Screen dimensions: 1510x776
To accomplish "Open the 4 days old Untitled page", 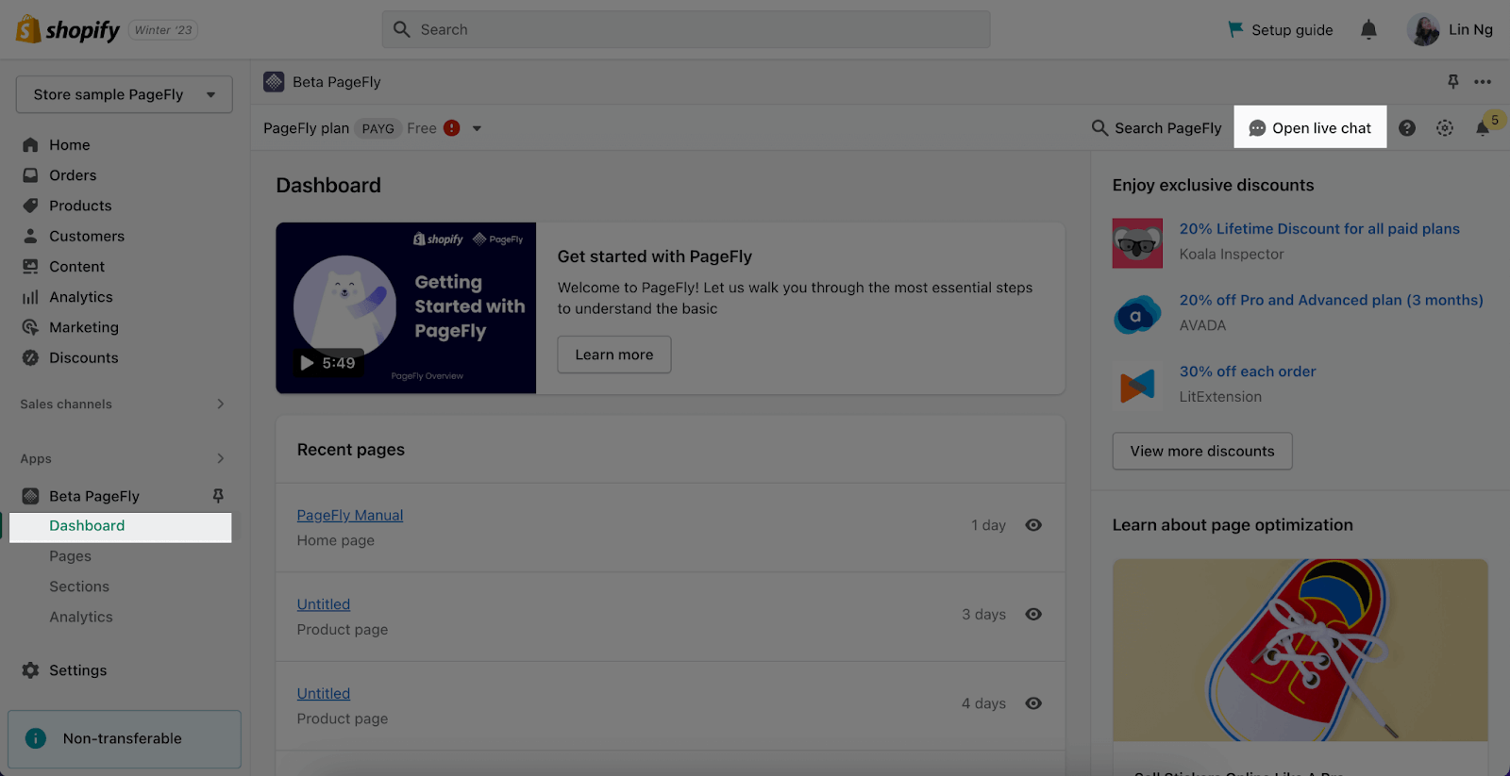I will tap(324, 694).
